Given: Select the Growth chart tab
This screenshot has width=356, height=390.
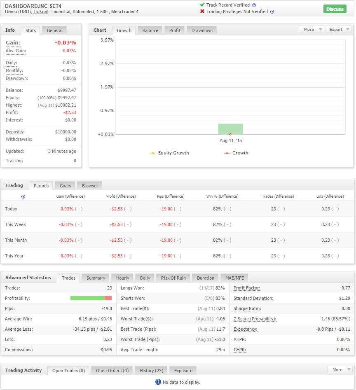Looking at the screenshot, I should (x=124, y=30).
